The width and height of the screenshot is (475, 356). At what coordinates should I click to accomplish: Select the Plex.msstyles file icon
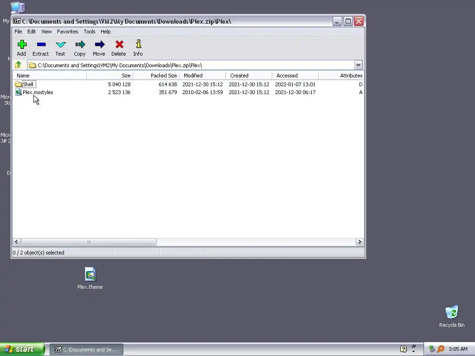pos(19,92)
